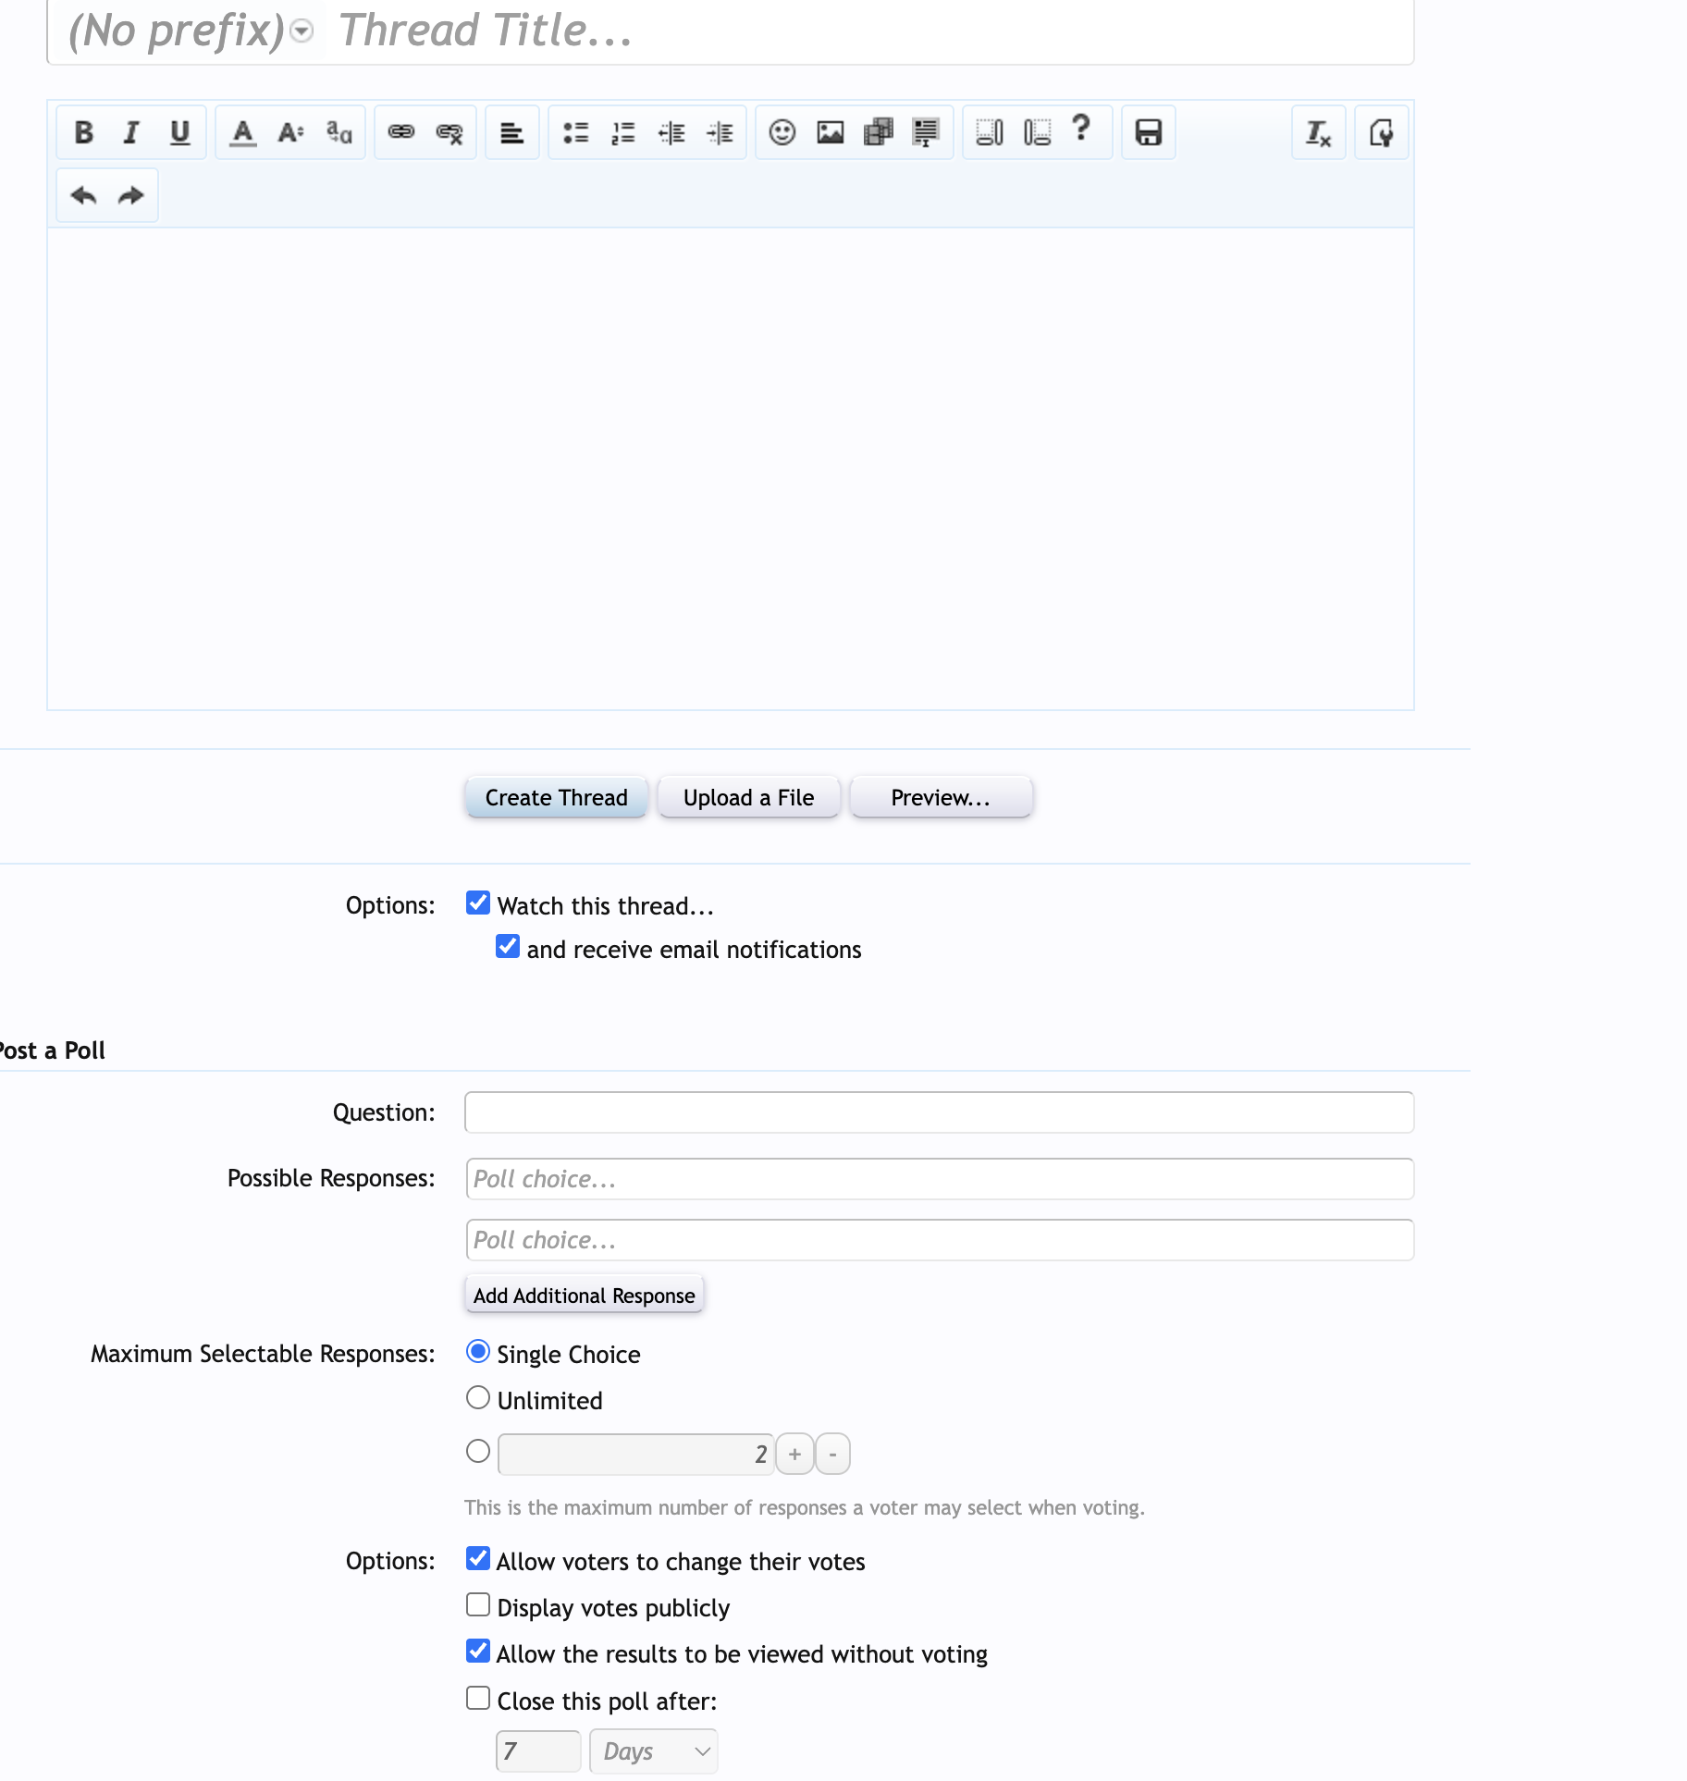Open the font size menu
Screen dimensions: 1687x1781
pos(290,133)
